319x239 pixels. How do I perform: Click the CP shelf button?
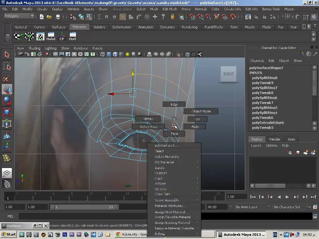(62, 36)
